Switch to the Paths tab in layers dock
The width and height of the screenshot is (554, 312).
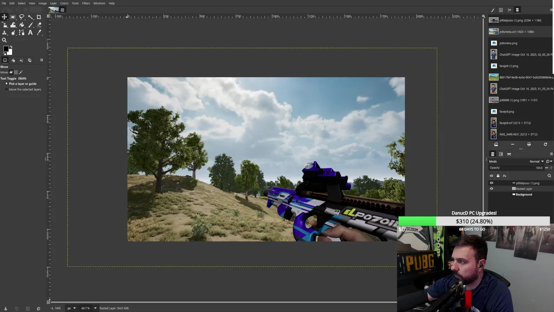[x=509, y=154]
